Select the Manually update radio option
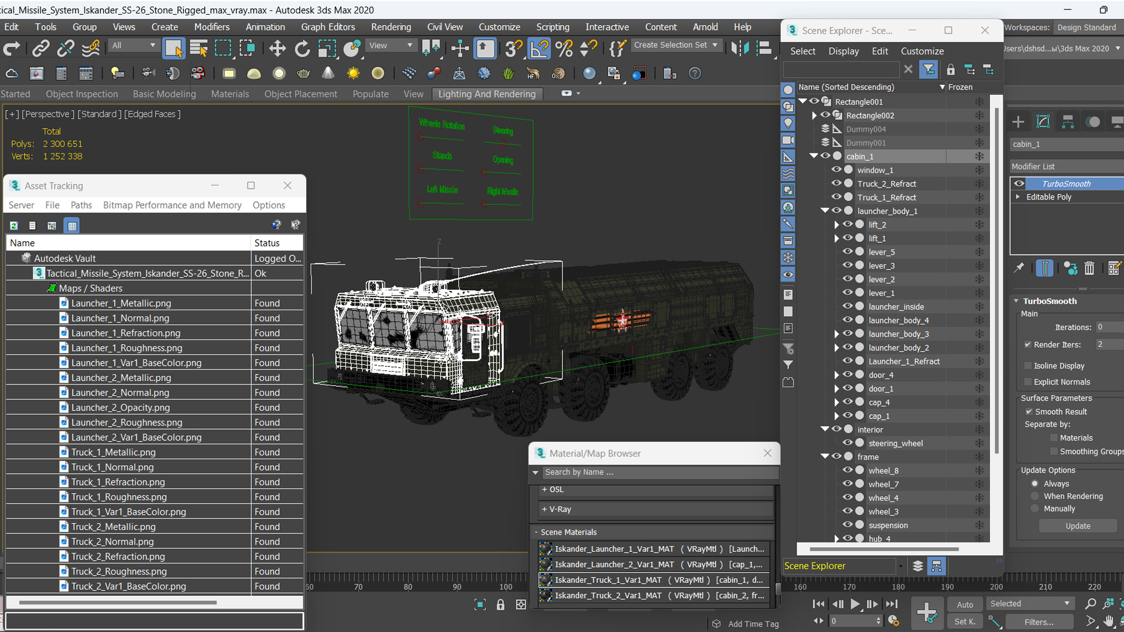Viewport: 1124px width, 632px height. (1035, 509)
